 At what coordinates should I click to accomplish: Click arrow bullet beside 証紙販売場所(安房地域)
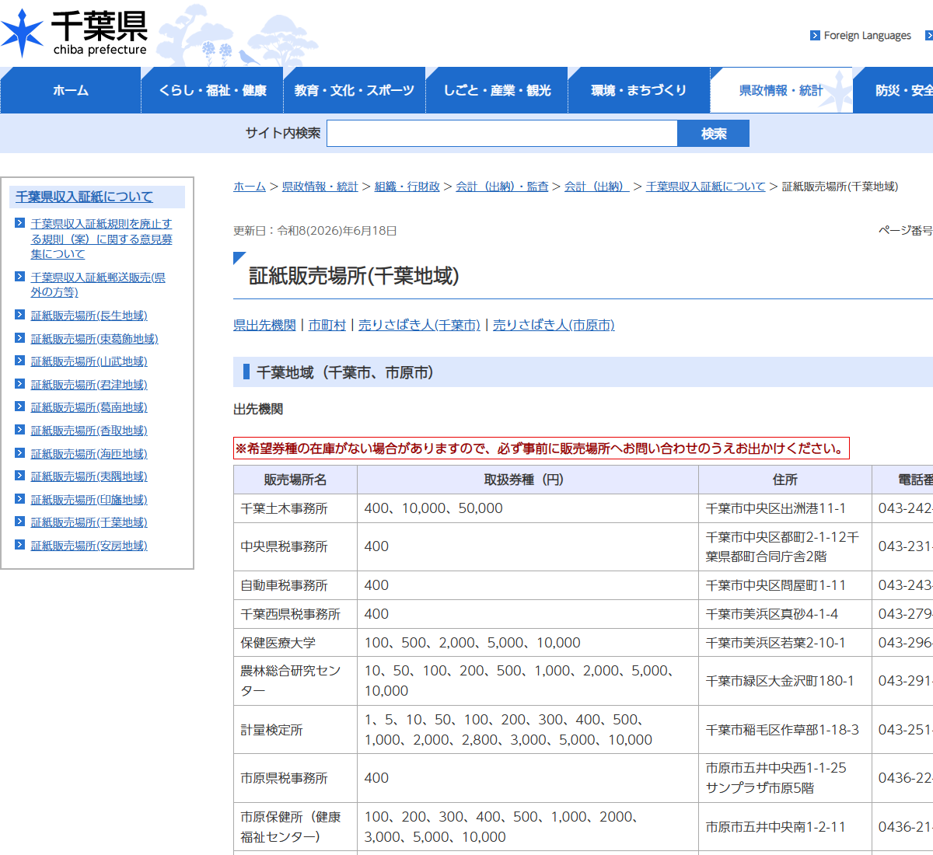coord(20,545)
